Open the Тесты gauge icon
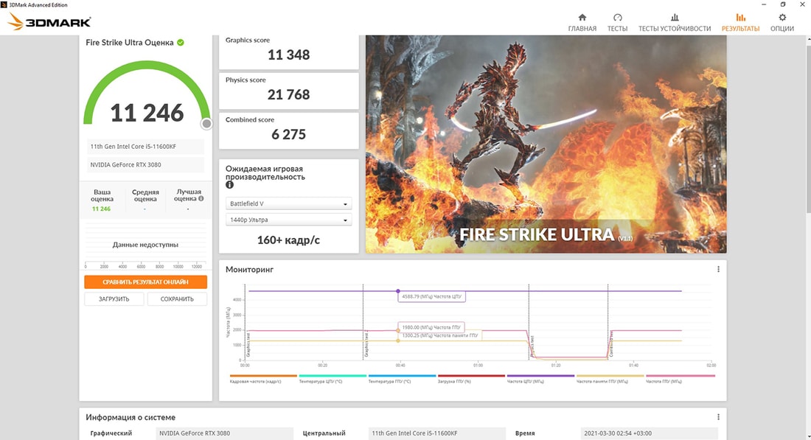This screenshot has width=811, height=440. [x=617, y=18]
